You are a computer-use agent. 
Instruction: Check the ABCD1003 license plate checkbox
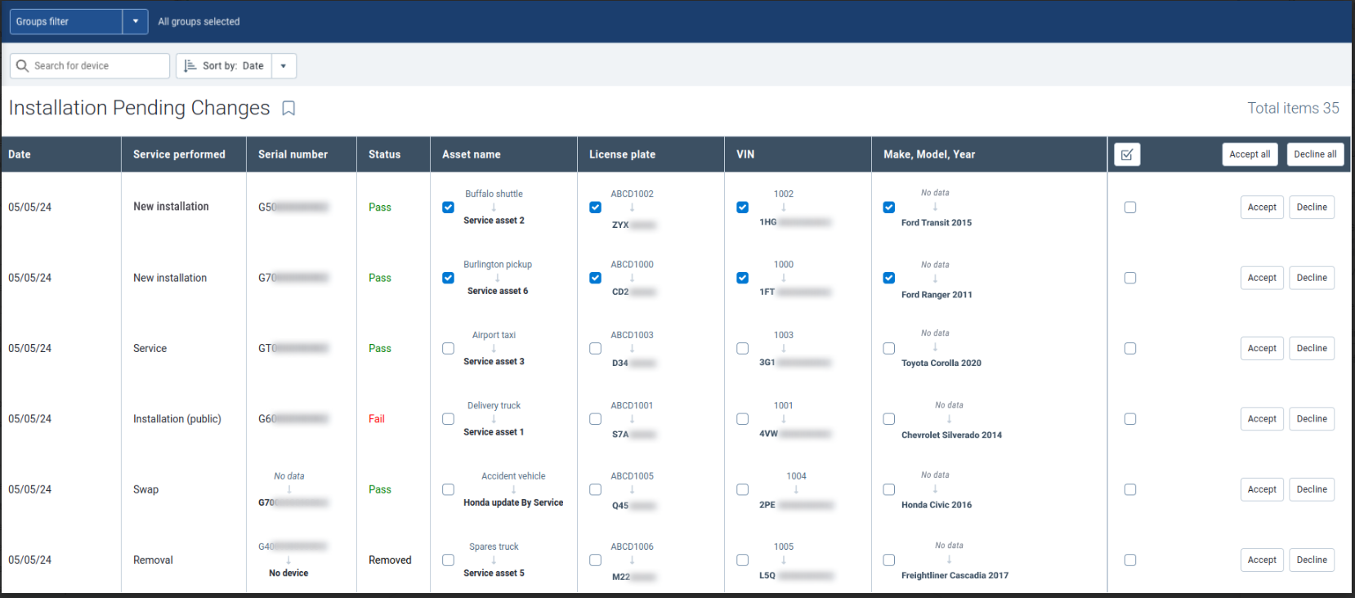[x=595, y=348]
